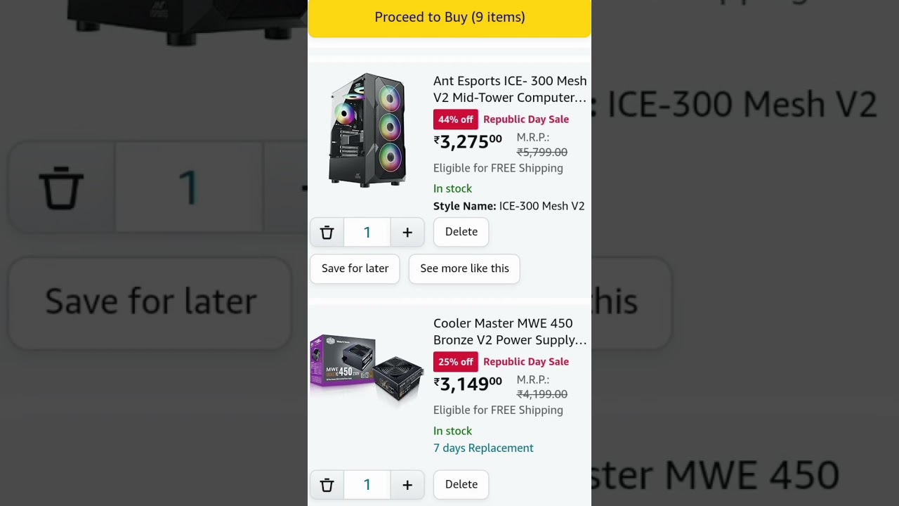This screenshot has width=899, height=506.
Task: Open Cooler Master MWE 450 product title
Action: 509,332
